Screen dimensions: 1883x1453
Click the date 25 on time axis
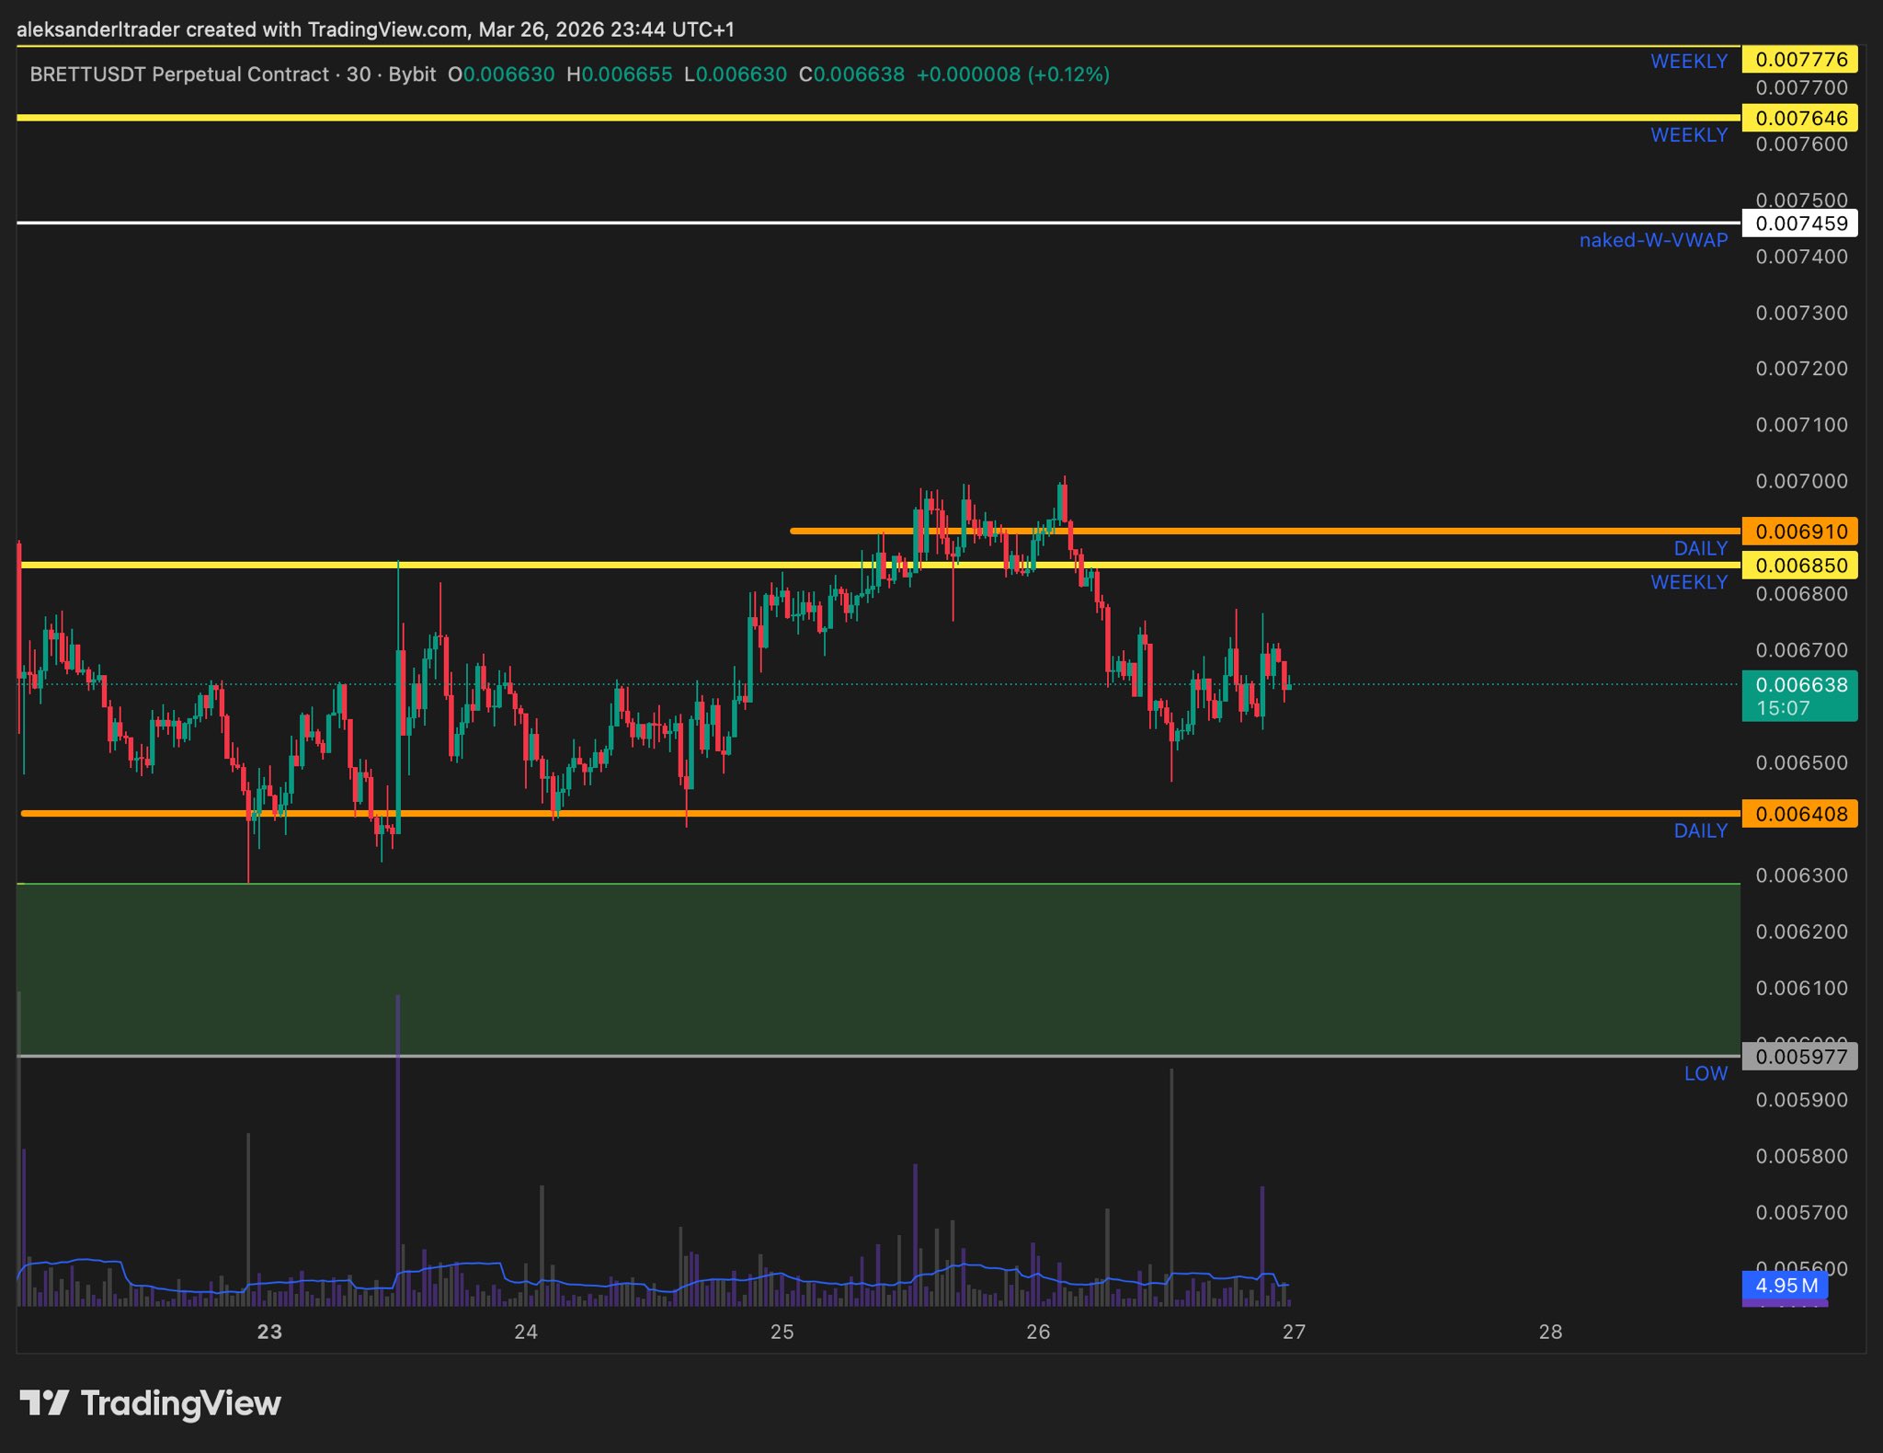pos(782,1332)
